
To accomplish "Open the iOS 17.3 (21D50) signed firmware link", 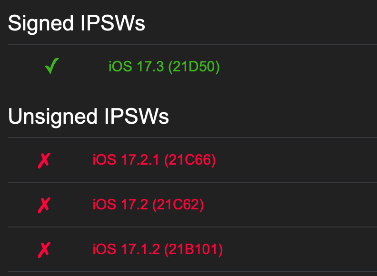I will tap(164, 67).
